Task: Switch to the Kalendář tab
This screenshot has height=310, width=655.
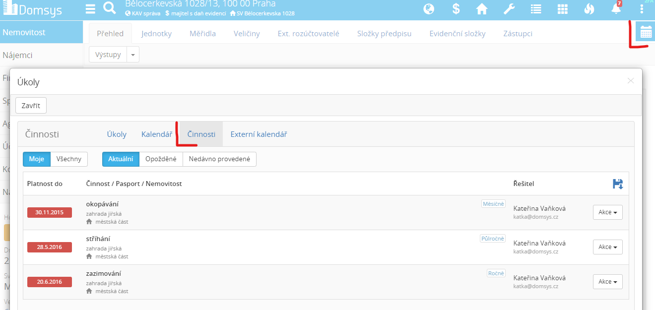Action: 157,134
